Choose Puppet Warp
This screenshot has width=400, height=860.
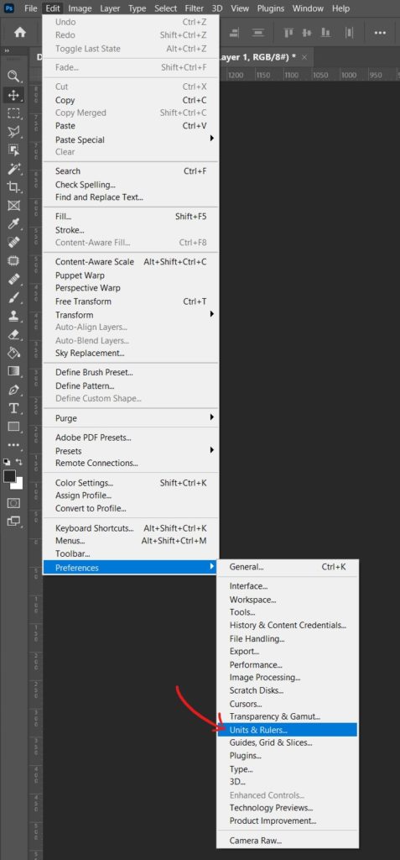pyautogui.click(x=131, y=275)
